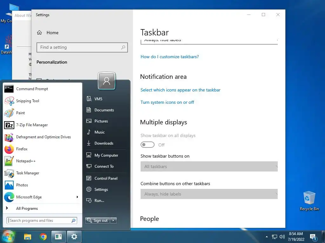Switch to the About Windows taskbar button
This screenshot has height=243, width=325.
point(59,237)
